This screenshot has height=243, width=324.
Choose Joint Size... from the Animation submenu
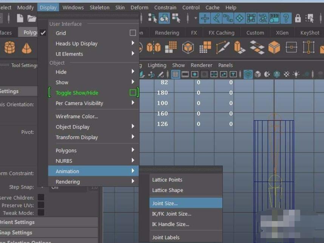coord(165,203)
